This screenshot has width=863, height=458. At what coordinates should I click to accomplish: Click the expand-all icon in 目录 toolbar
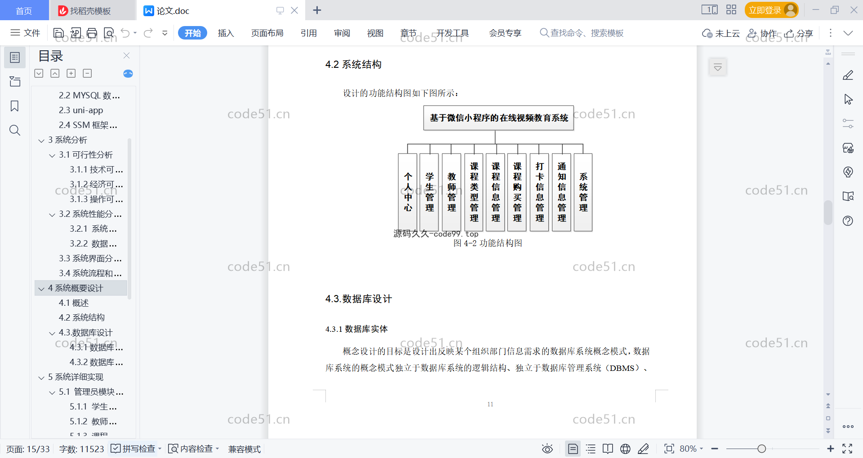tap(39, 73)
